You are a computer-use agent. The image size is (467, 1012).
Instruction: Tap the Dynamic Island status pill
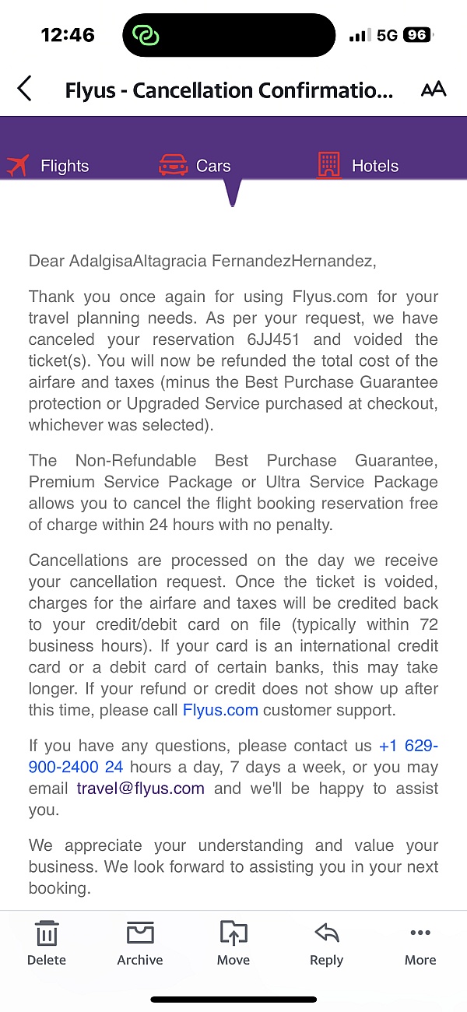click(x=228, y=34)
